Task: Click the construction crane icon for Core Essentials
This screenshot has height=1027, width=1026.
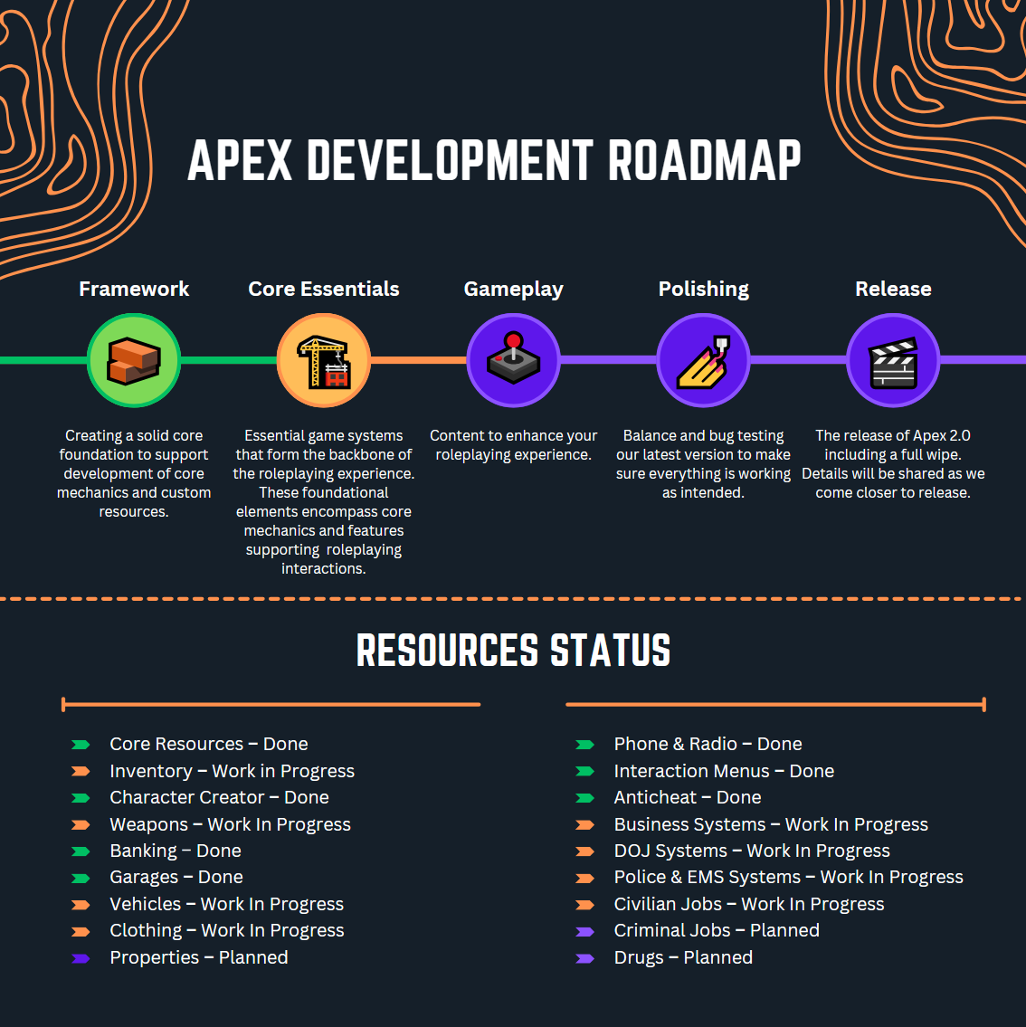Action: pyautogui.click(x=324, y=359)
